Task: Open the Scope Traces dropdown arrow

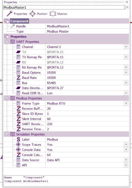Action: click(126, 144)
